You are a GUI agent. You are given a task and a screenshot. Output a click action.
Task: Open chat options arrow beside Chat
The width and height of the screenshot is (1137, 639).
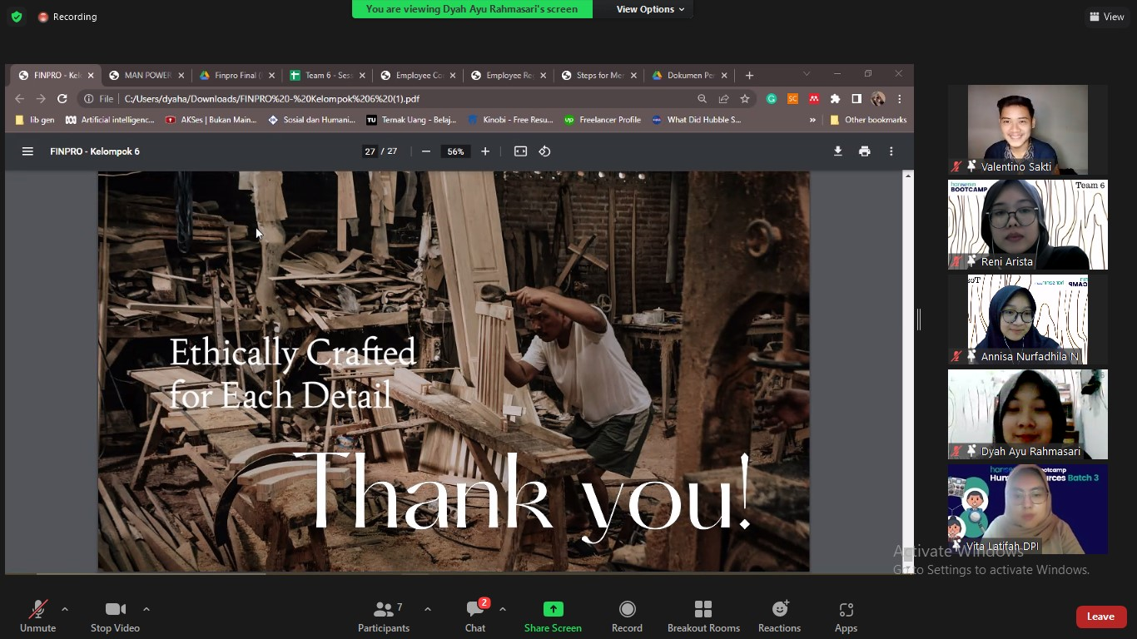pyautogui.click(x=503, y=609)
